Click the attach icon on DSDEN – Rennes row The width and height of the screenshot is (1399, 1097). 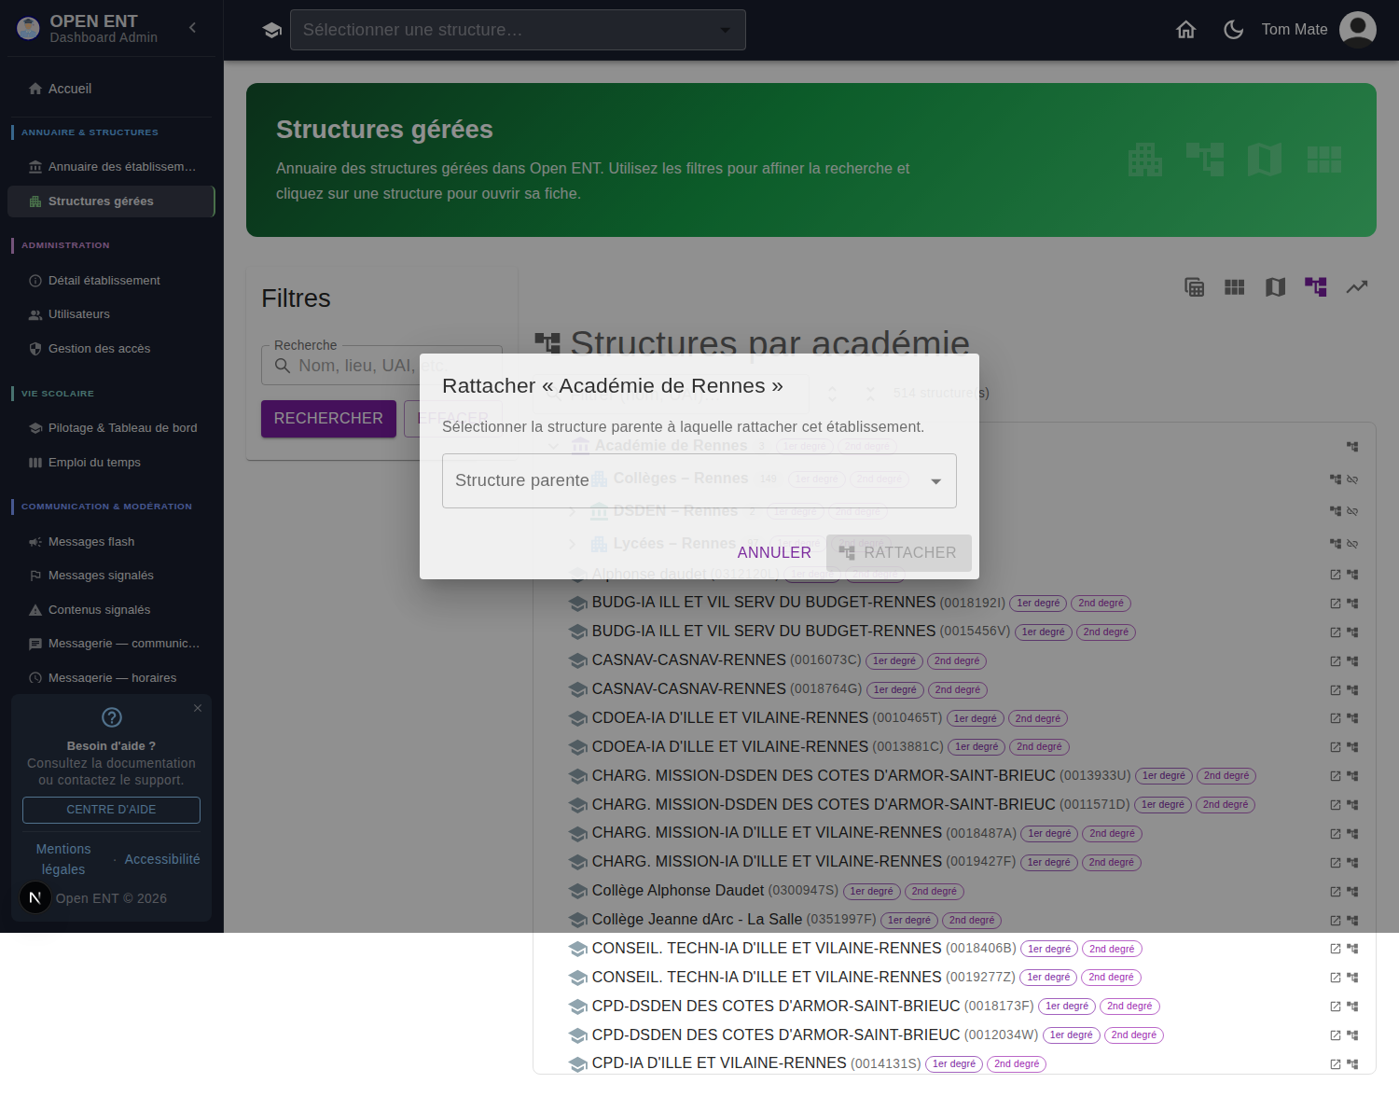click(1336, 511)
